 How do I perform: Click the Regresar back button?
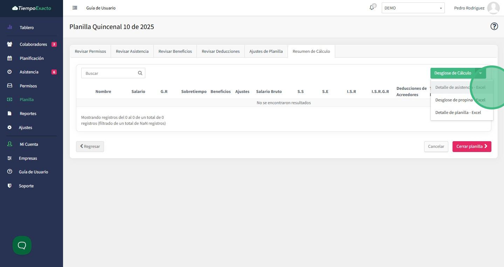click(90, 146)
